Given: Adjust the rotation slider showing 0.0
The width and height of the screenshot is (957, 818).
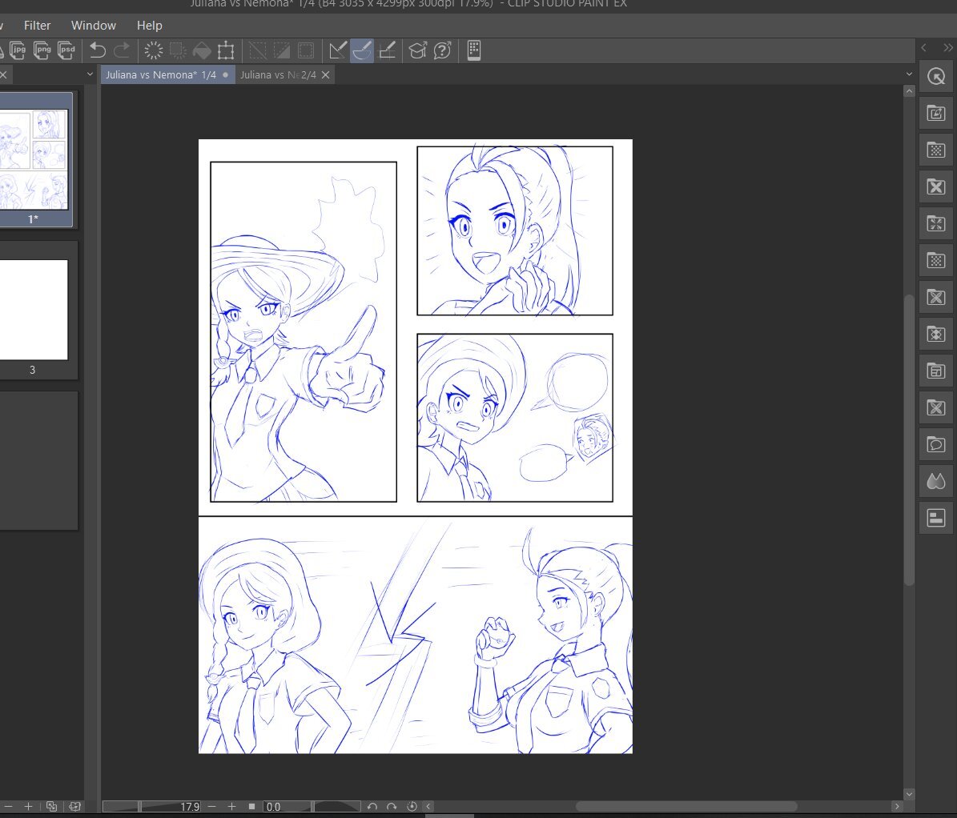Looking at the screenshot, I should (x=312, y=807).
